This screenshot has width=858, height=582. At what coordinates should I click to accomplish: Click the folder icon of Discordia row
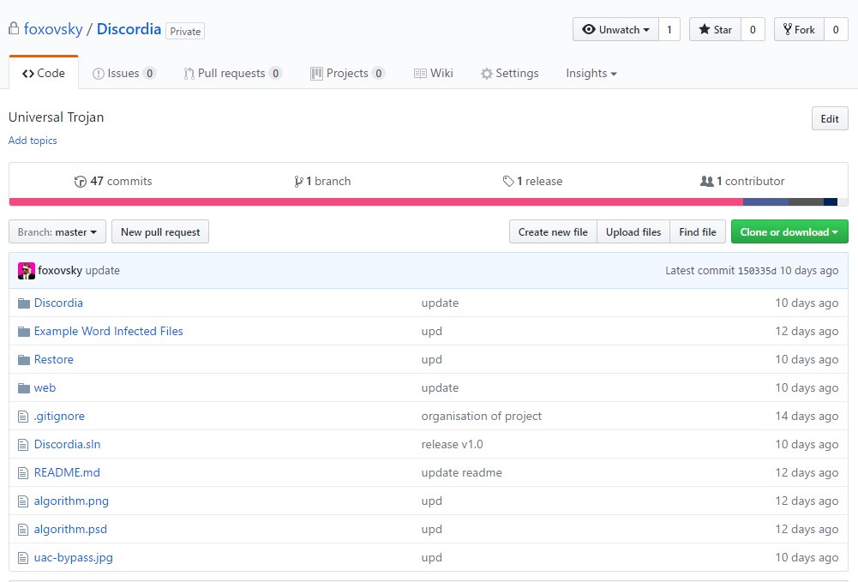(23, 303)
